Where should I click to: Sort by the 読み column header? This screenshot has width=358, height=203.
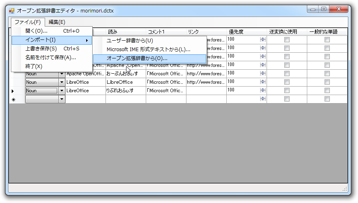point(126,32)
